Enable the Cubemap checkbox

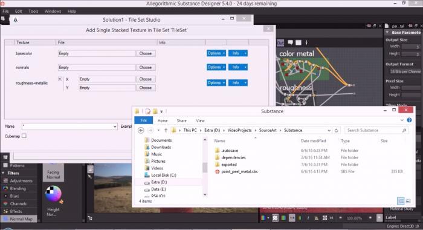pos(24,136)
